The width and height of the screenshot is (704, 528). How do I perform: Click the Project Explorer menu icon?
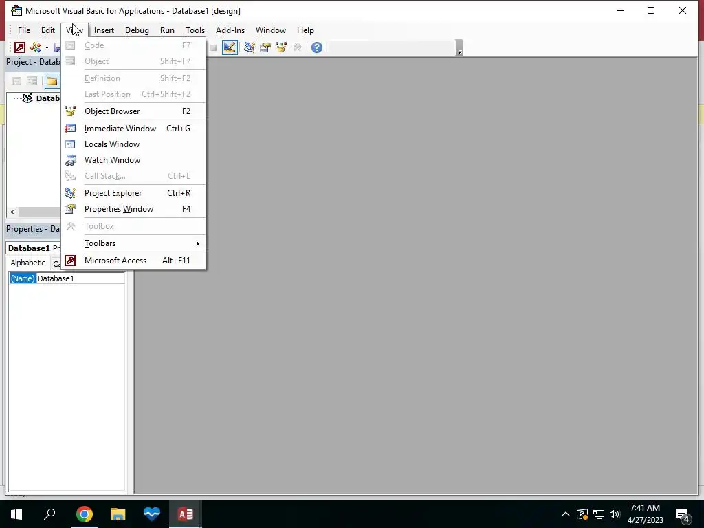(x=71, y=193)
